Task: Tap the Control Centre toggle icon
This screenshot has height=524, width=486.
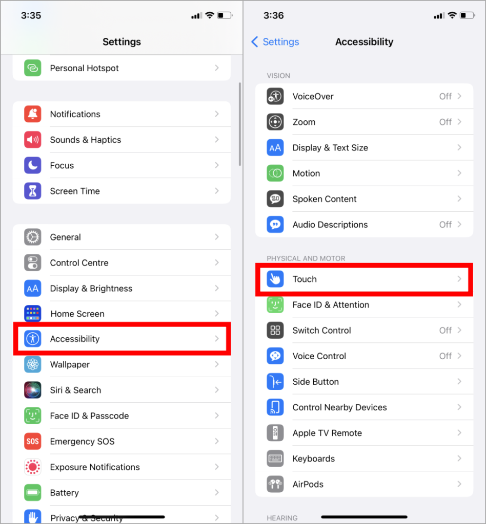Action: point(32,263)
